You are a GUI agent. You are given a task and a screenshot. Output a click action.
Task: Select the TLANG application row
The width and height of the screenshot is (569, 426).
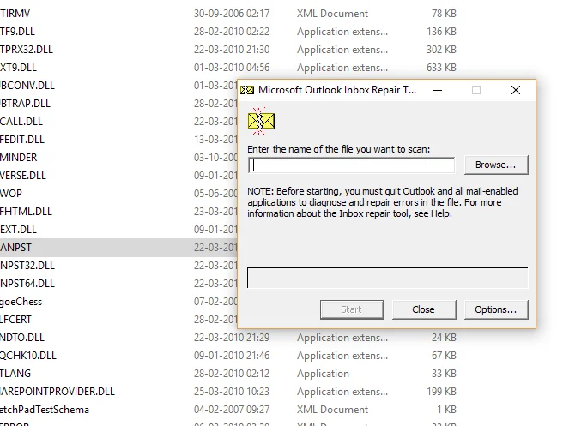(228, 374)
